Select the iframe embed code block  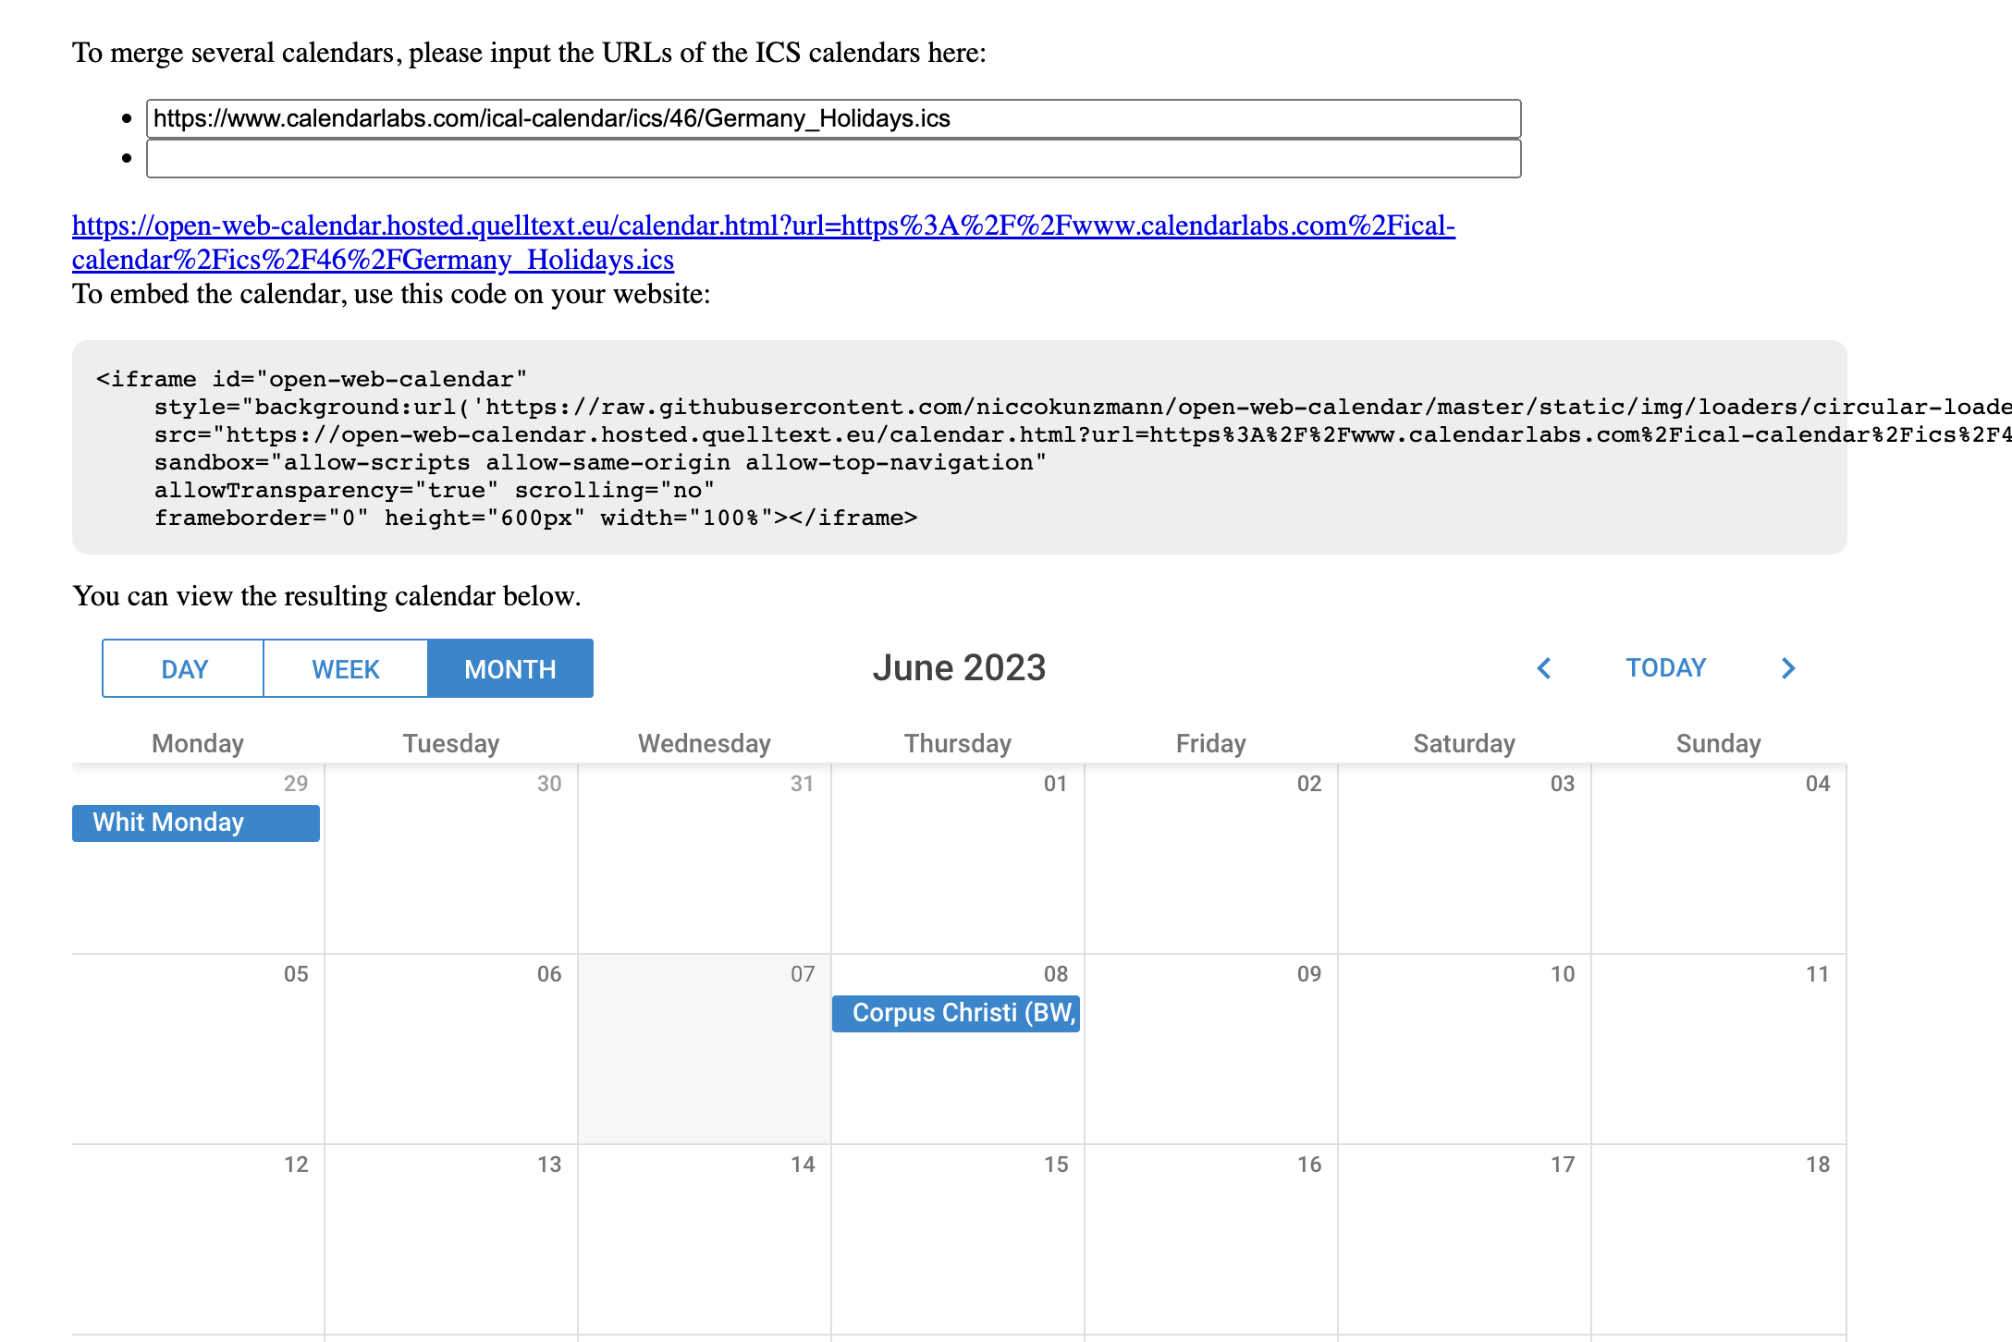point(957,448)
